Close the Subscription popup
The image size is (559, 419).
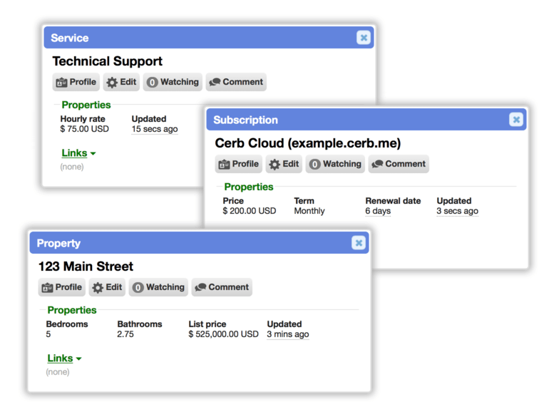click(516, 120)
